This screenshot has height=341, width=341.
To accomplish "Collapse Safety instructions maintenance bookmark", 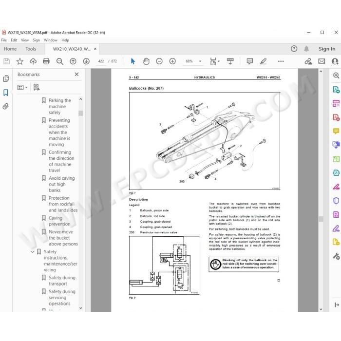I will (x=33, y=252).
